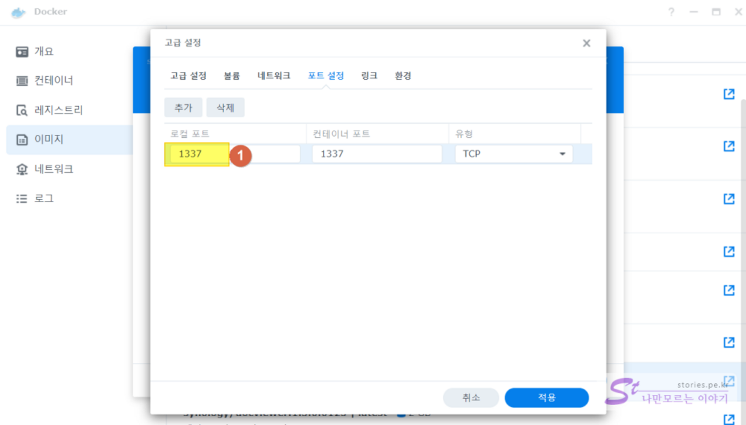The height and width of the screenshot is (425, 746).
Task: Open the 개요 overview icon in sidebar
Action: point(22,52)
